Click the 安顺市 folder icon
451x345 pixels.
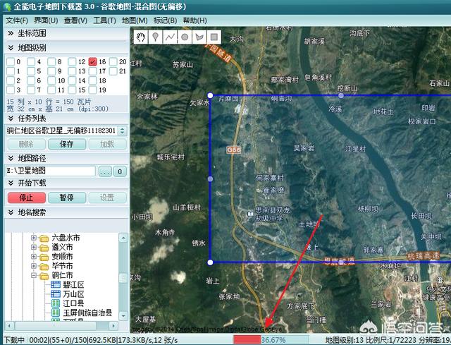click(44, 257)
